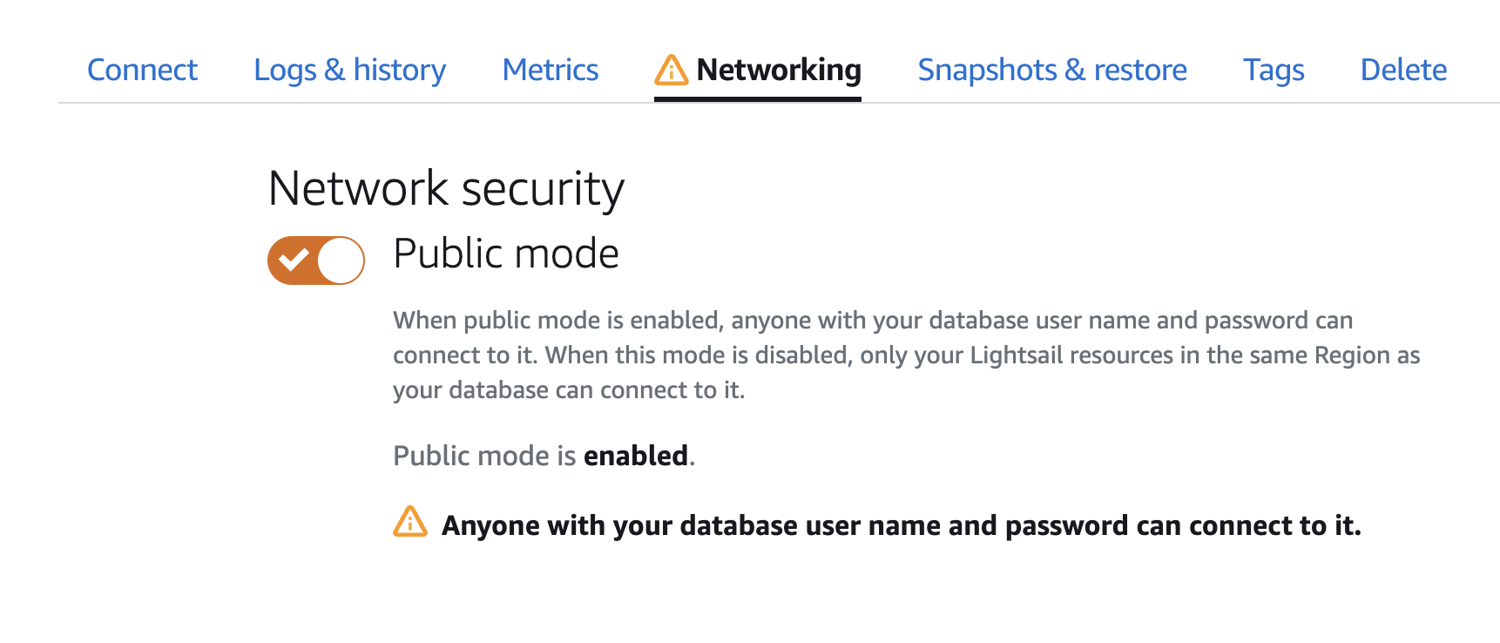
Task: Click the warning icon on the Networking tab
Action: [x=671, y=70]
